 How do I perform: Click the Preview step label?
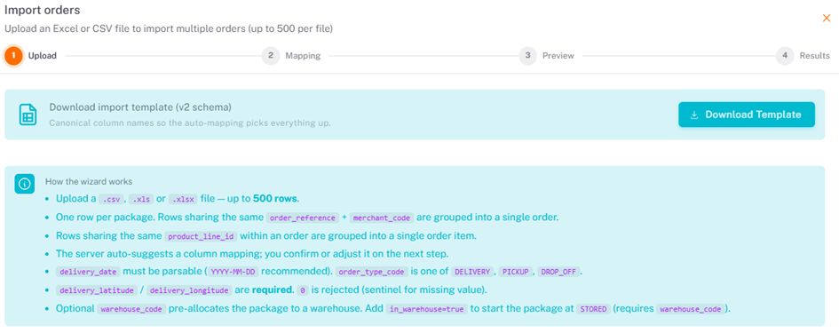558,56
